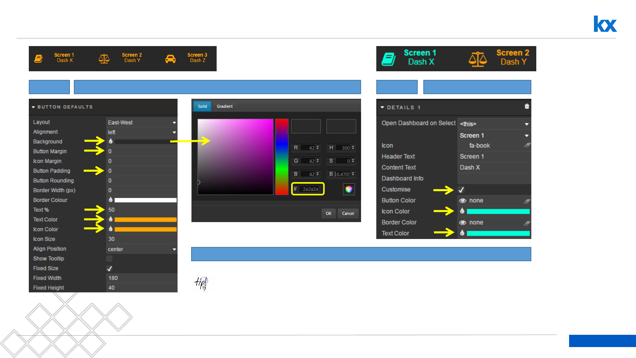
Task: Enable the Show Tooltip checkbox
Action: pyautogui.click(x=109, y=259)
